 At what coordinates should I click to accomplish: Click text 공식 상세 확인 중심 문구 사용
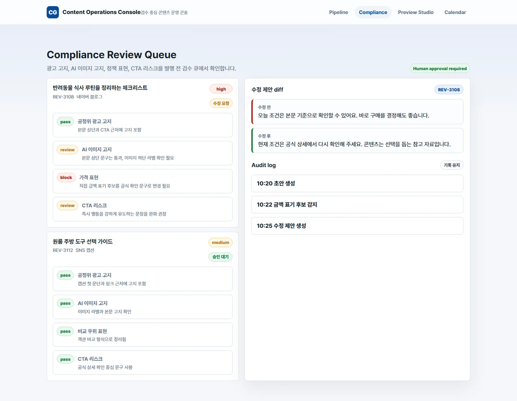tap(105, 367)
